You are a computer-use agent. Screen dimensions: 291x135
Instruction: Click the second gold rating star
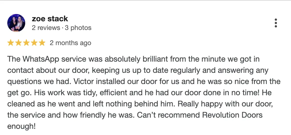point(19,43)
